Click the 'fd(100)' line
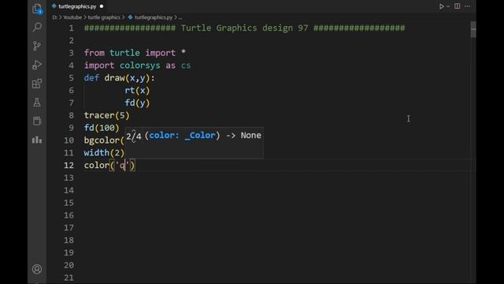The height and width of the screenshot is (284, 504). coord(102,128)
